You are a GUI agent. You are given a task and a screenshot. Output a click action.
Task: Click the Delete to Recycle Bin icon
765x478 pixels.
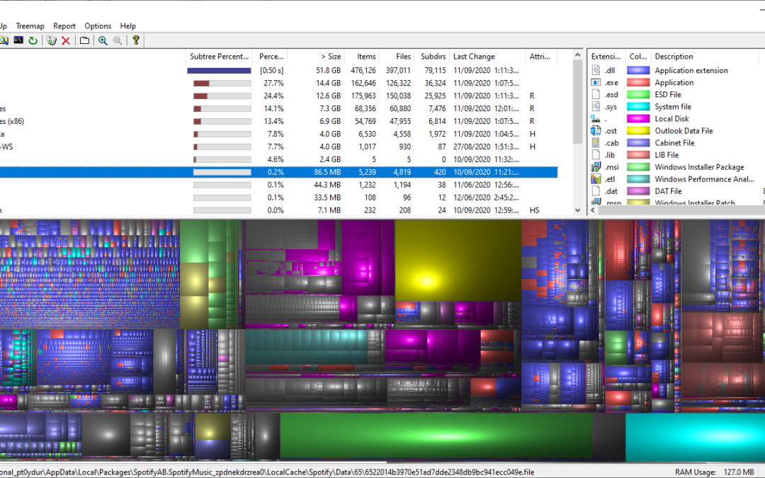[x=51, y=40]
